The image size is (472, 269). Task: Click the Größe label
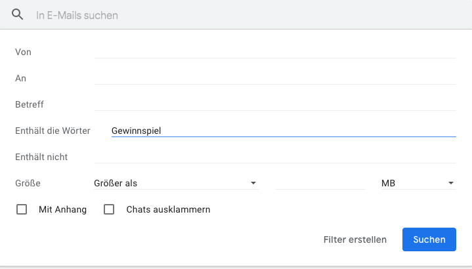click(x=28, y=183)
